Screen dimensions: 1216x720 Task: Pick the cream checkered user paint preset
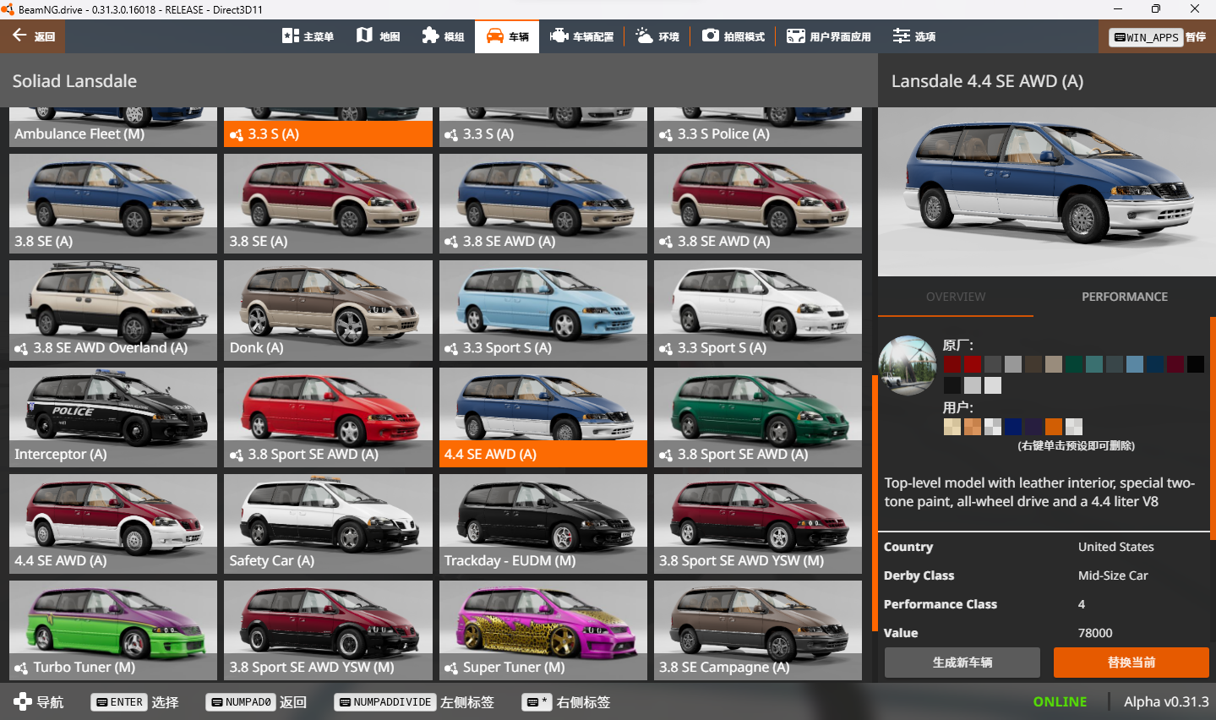click(x=952, y=427)
